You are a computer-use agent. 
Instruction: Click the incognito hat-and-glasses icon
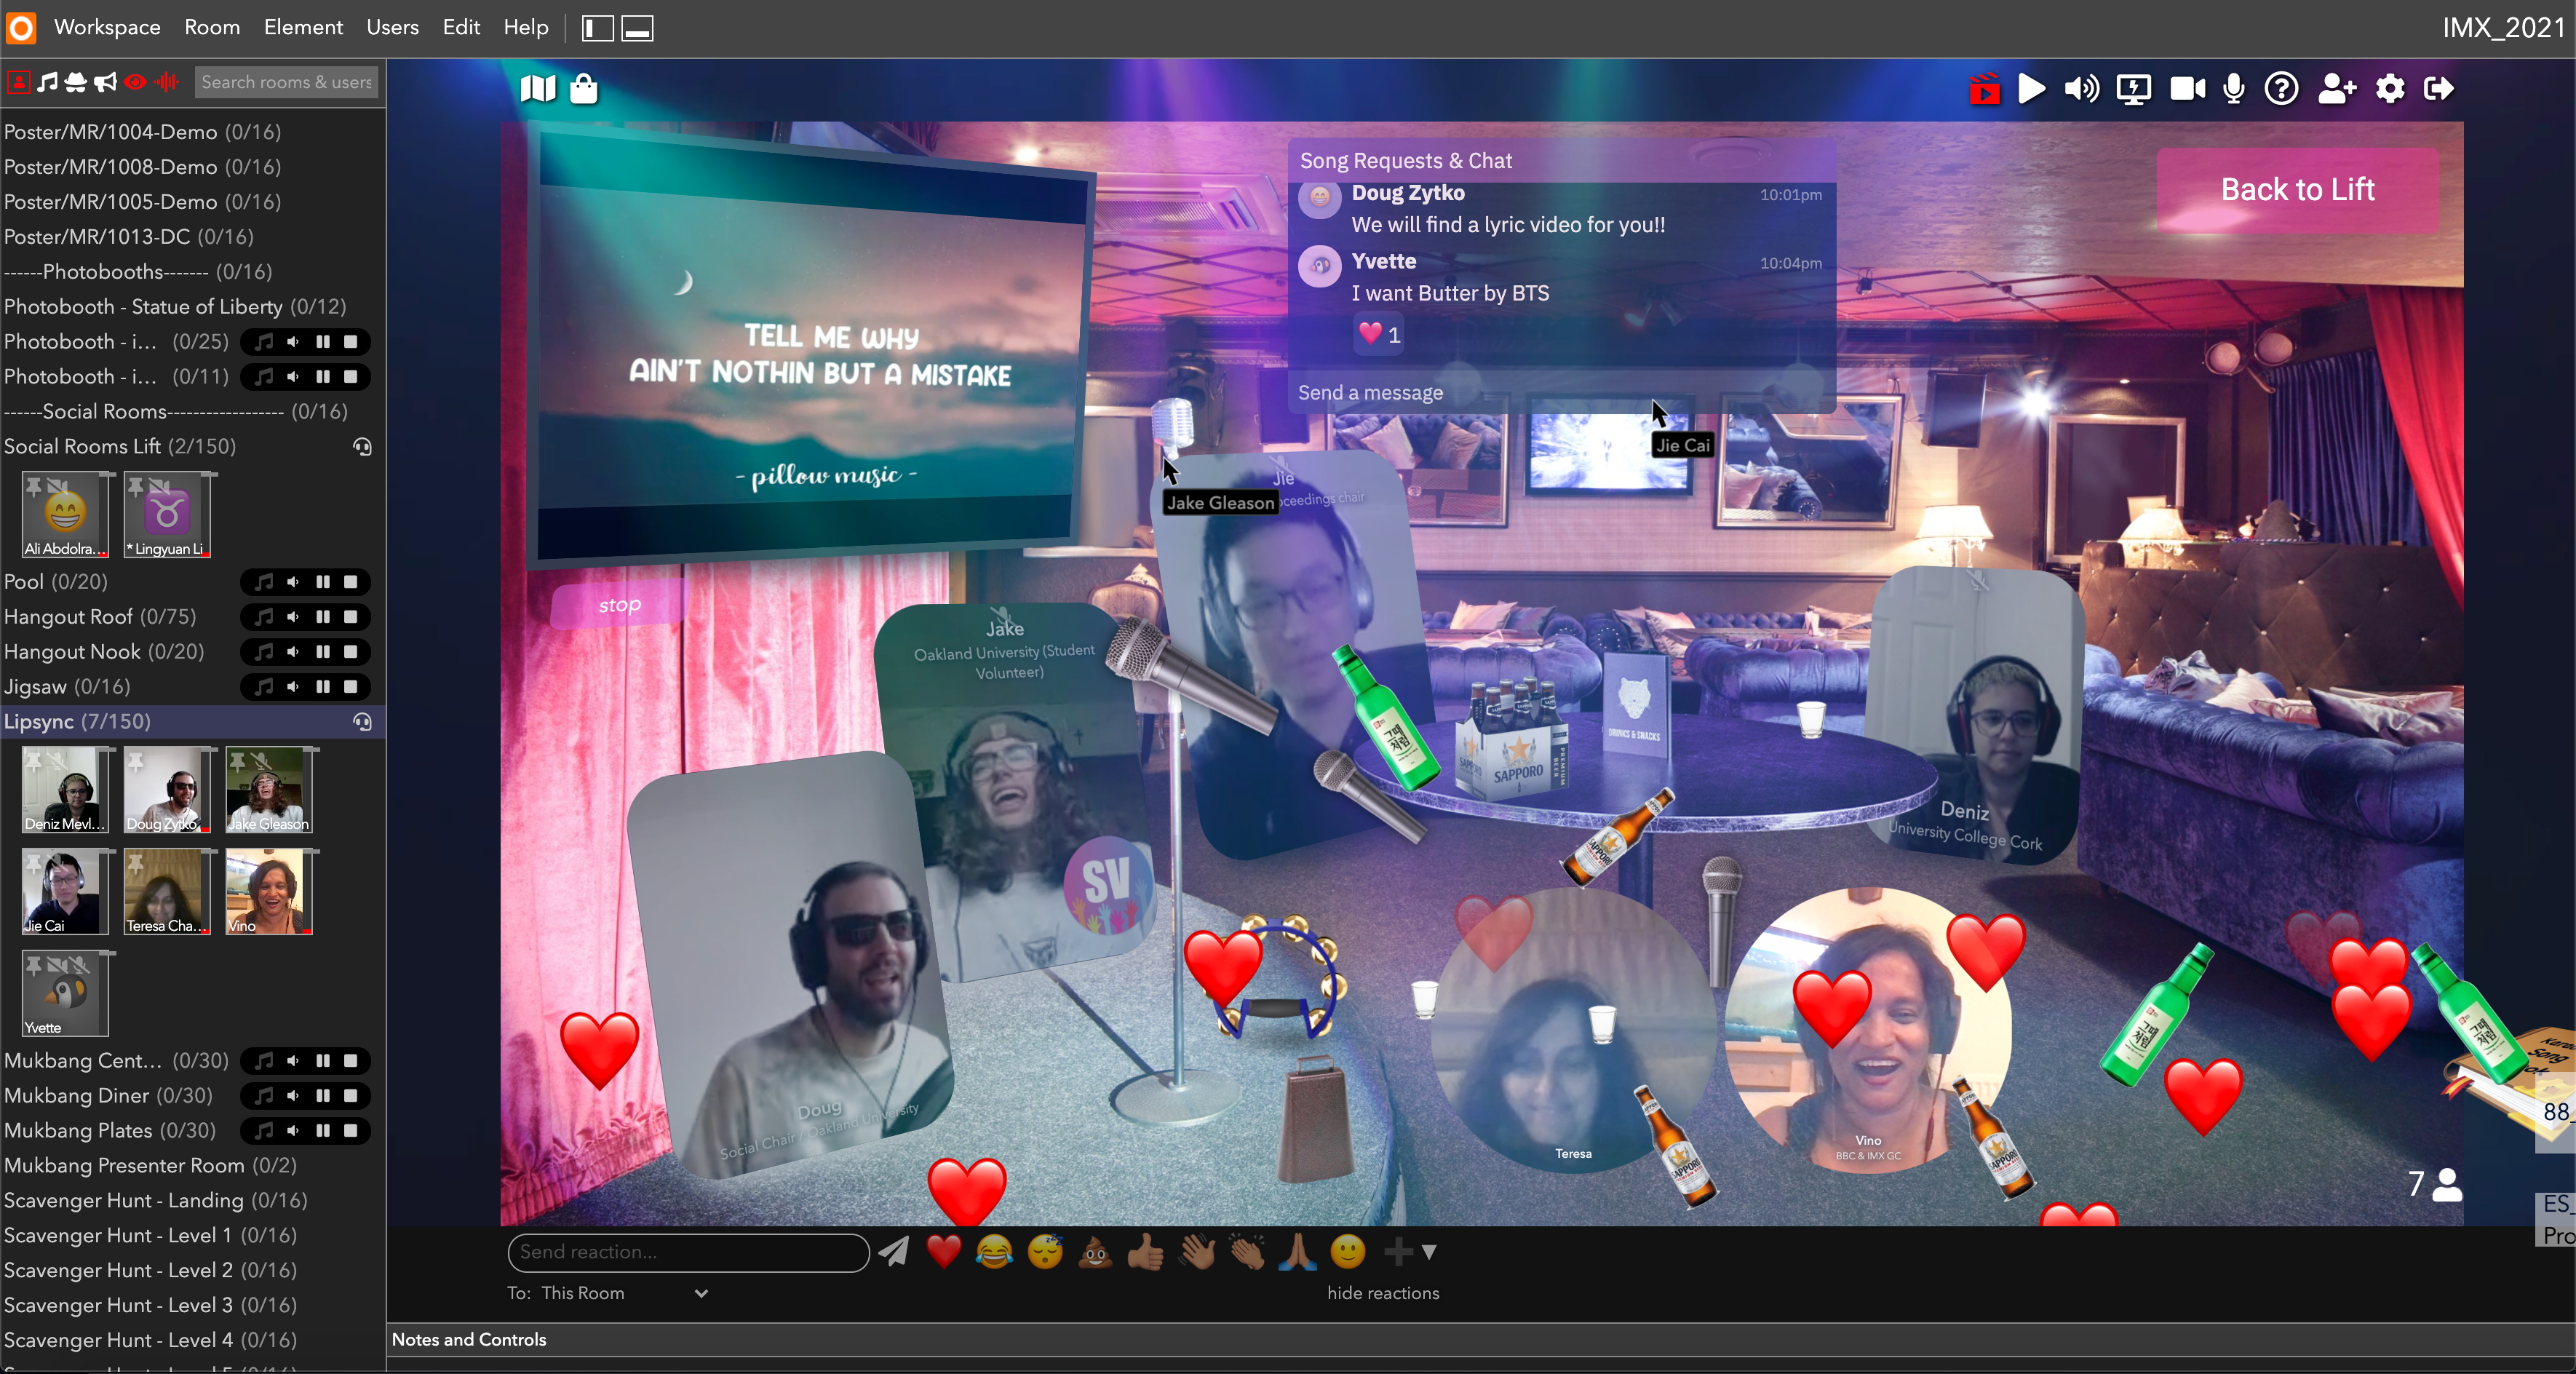tap(76, 82)
